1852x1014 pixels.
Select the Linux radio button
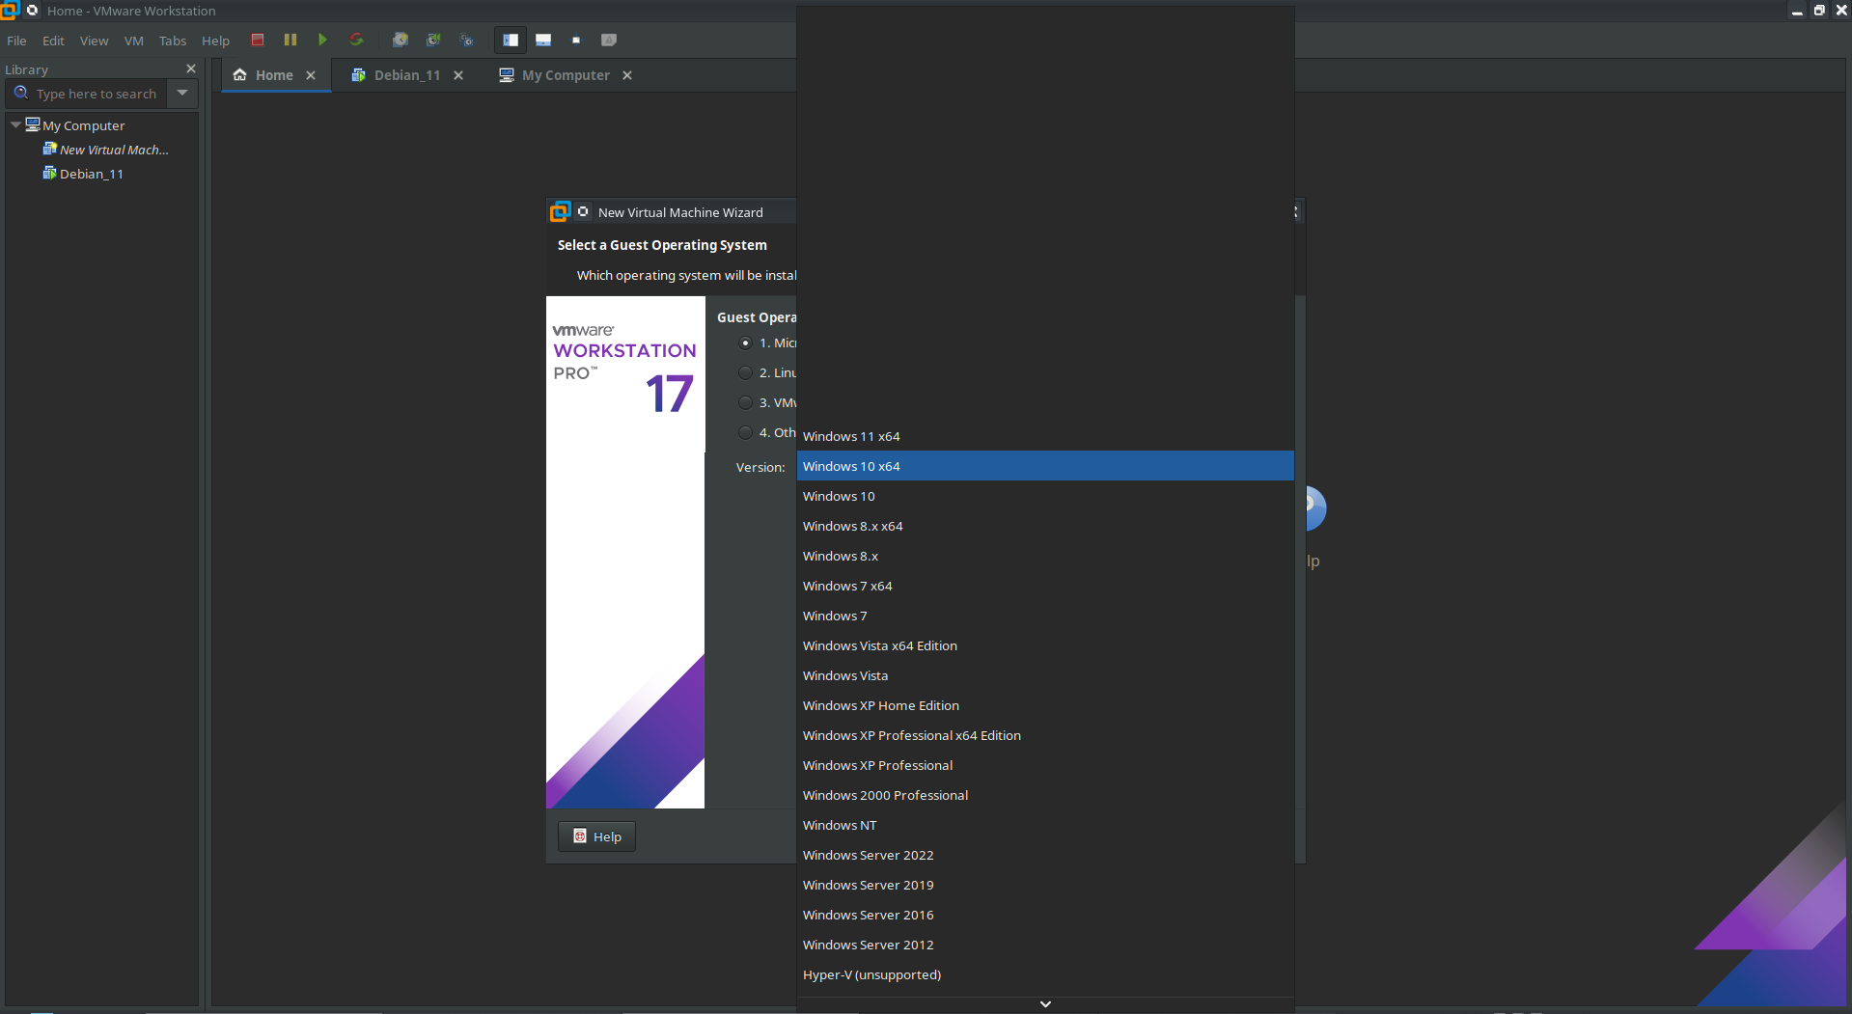pos(745,372)
